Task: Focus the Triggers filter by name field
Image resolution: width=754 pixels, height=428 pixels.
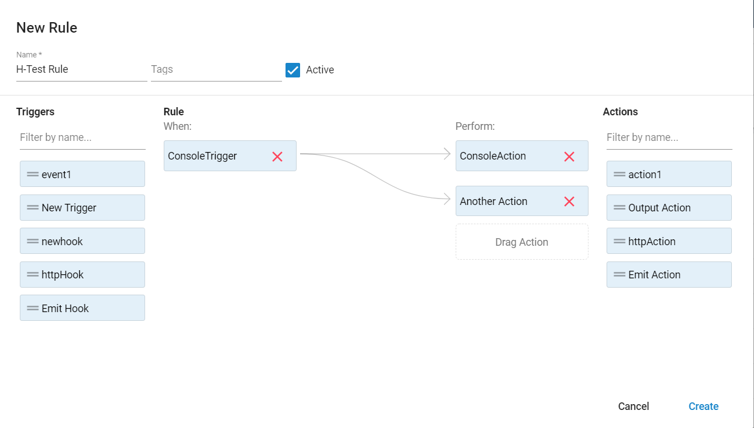Action: pyautogui.click(x=82, y=137)
